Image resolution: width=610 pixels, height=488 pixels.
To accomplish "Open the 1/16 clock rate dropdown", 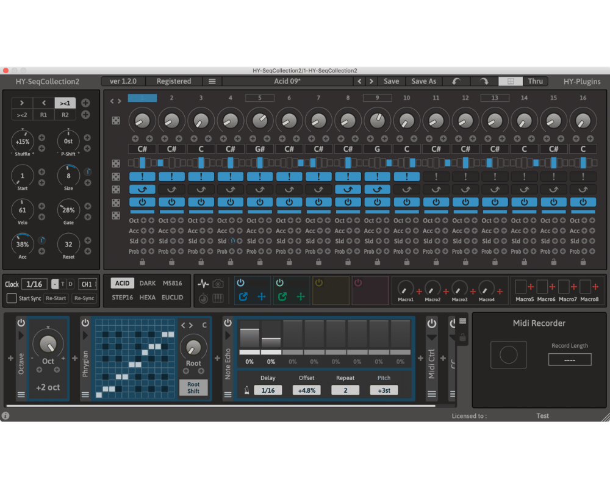I will [x=34, y=284].
